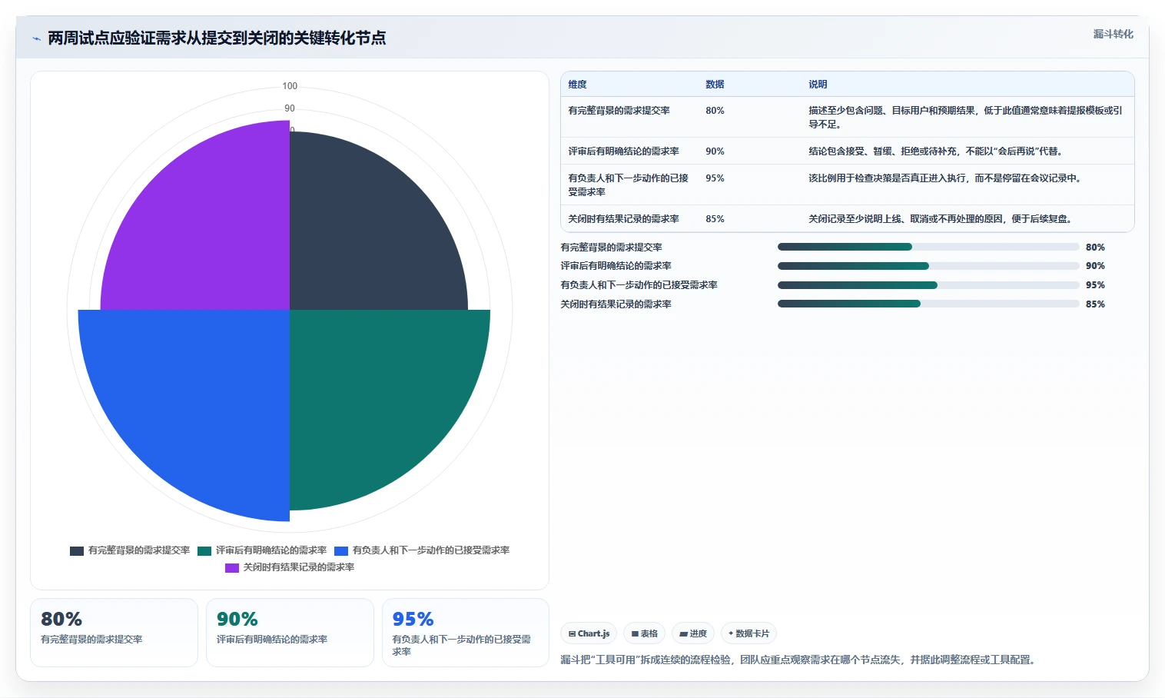Click the footer note starting 漏斗把
The height and width of the screenshot is (698, 1165).
(799, 660)
